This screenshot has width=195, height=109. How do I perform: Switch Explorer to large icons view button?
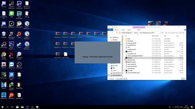coord(185,79)
